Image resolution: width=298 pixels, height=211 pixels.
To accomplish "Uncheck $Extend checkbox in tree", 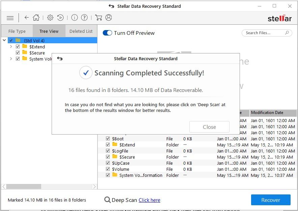I will tap(18, 46).
